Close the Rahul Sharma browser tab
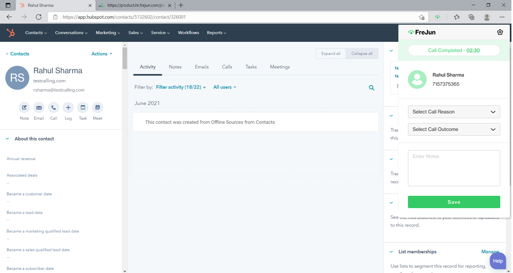This screenshot has height=273, width=513. pyautogui.click(x=90, y=6)
